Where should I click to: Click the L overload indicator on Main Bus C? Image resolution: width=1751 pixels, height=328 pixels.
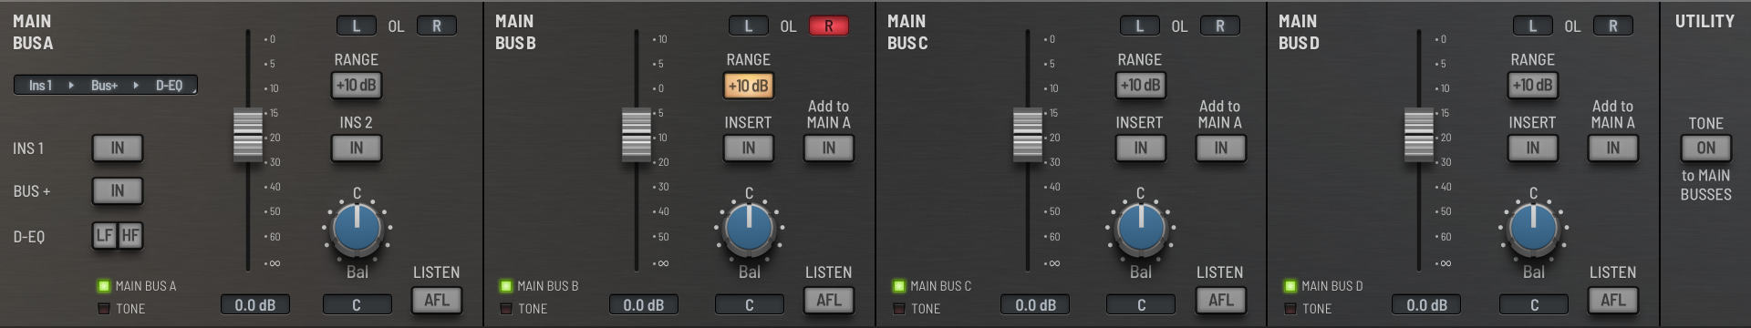tap(1140, 26)
